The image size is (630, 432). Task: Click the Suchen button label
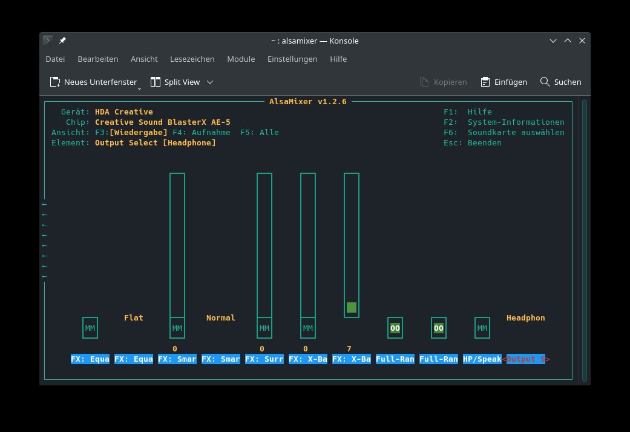tap(567, 82)
